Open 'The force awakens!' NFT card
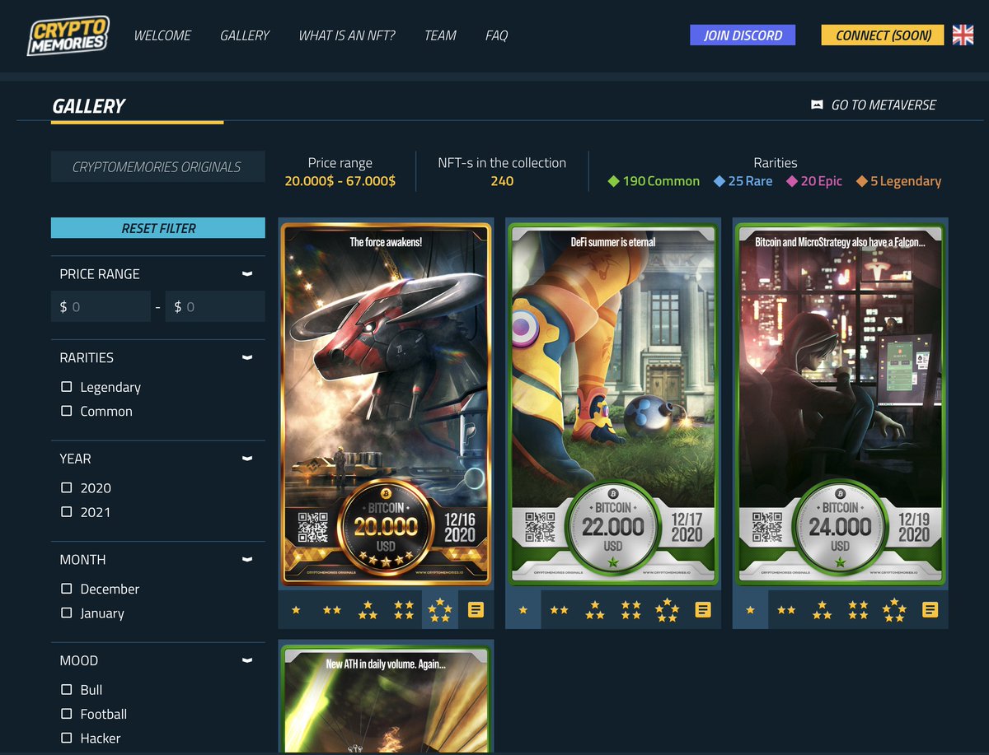Screen dimensions: 989x755 point(386,403)
